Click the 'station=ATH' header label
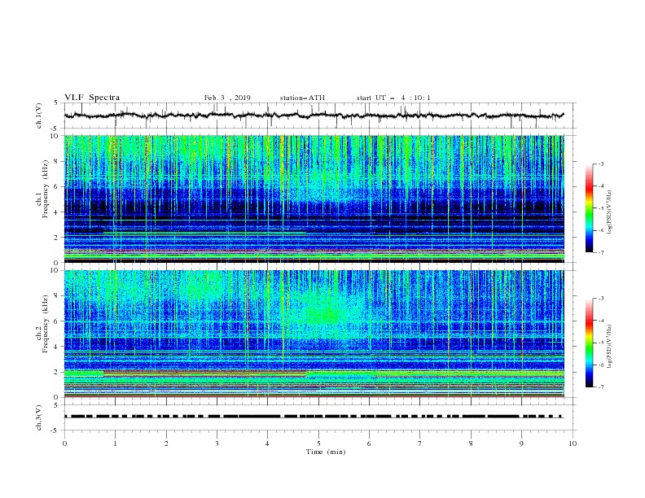This screenshot has width=645, height=498. (x=302, y=98)
